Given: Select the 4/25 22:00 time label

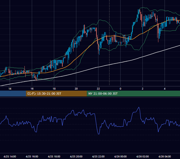Looking at the screenshot, I should tap(98, 156).
